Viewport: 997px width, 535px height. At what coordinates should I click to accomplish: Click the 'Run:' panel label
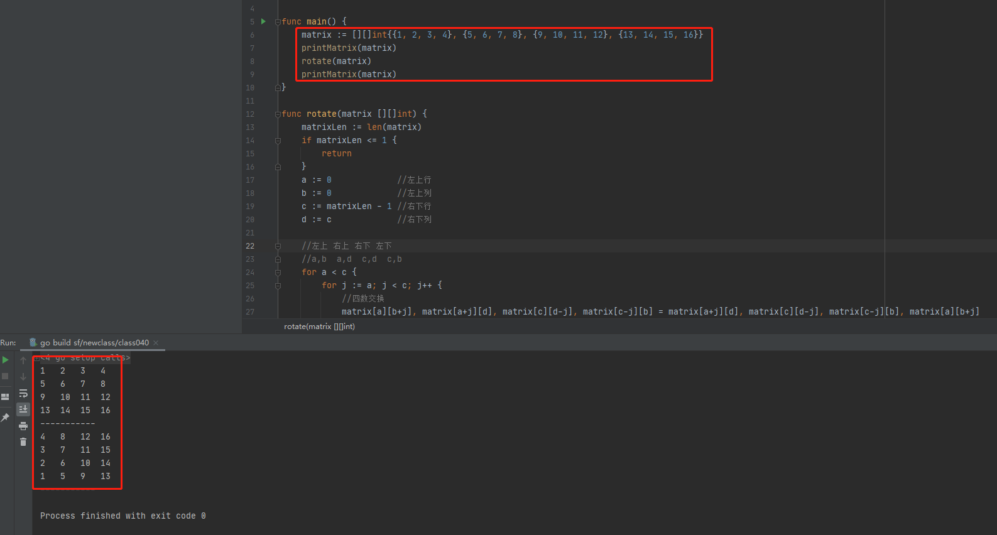point(8,343)
